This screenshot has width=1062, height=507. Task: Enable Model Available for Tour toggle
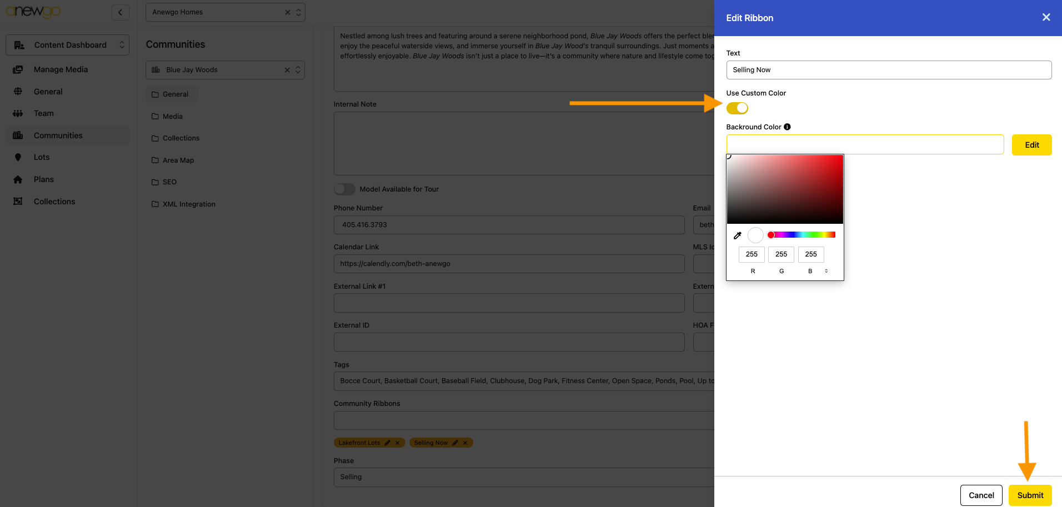(344, 189)
